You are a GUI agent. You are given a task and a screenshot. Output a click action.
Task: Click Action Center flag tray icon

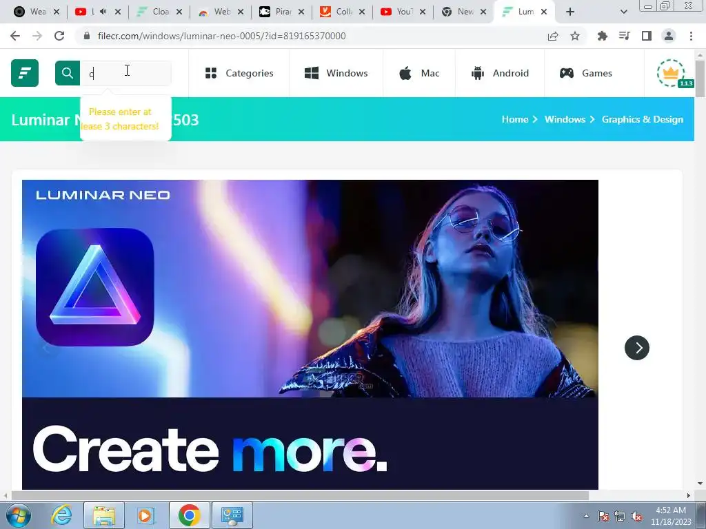tap(603, 516)
